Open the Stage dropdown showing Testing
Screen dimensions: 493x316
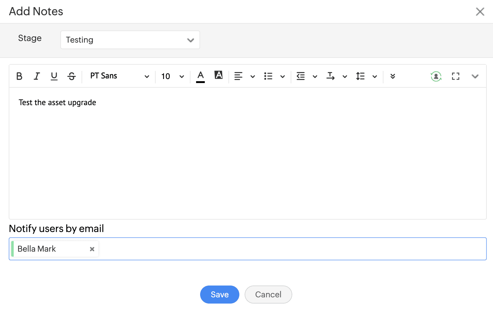coord(130,40)
